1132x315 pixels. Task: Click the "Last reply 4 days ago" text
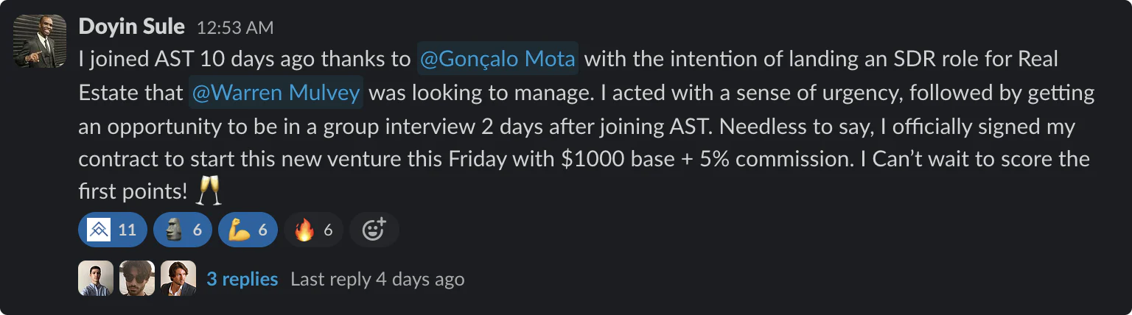[x=377, y=279]
